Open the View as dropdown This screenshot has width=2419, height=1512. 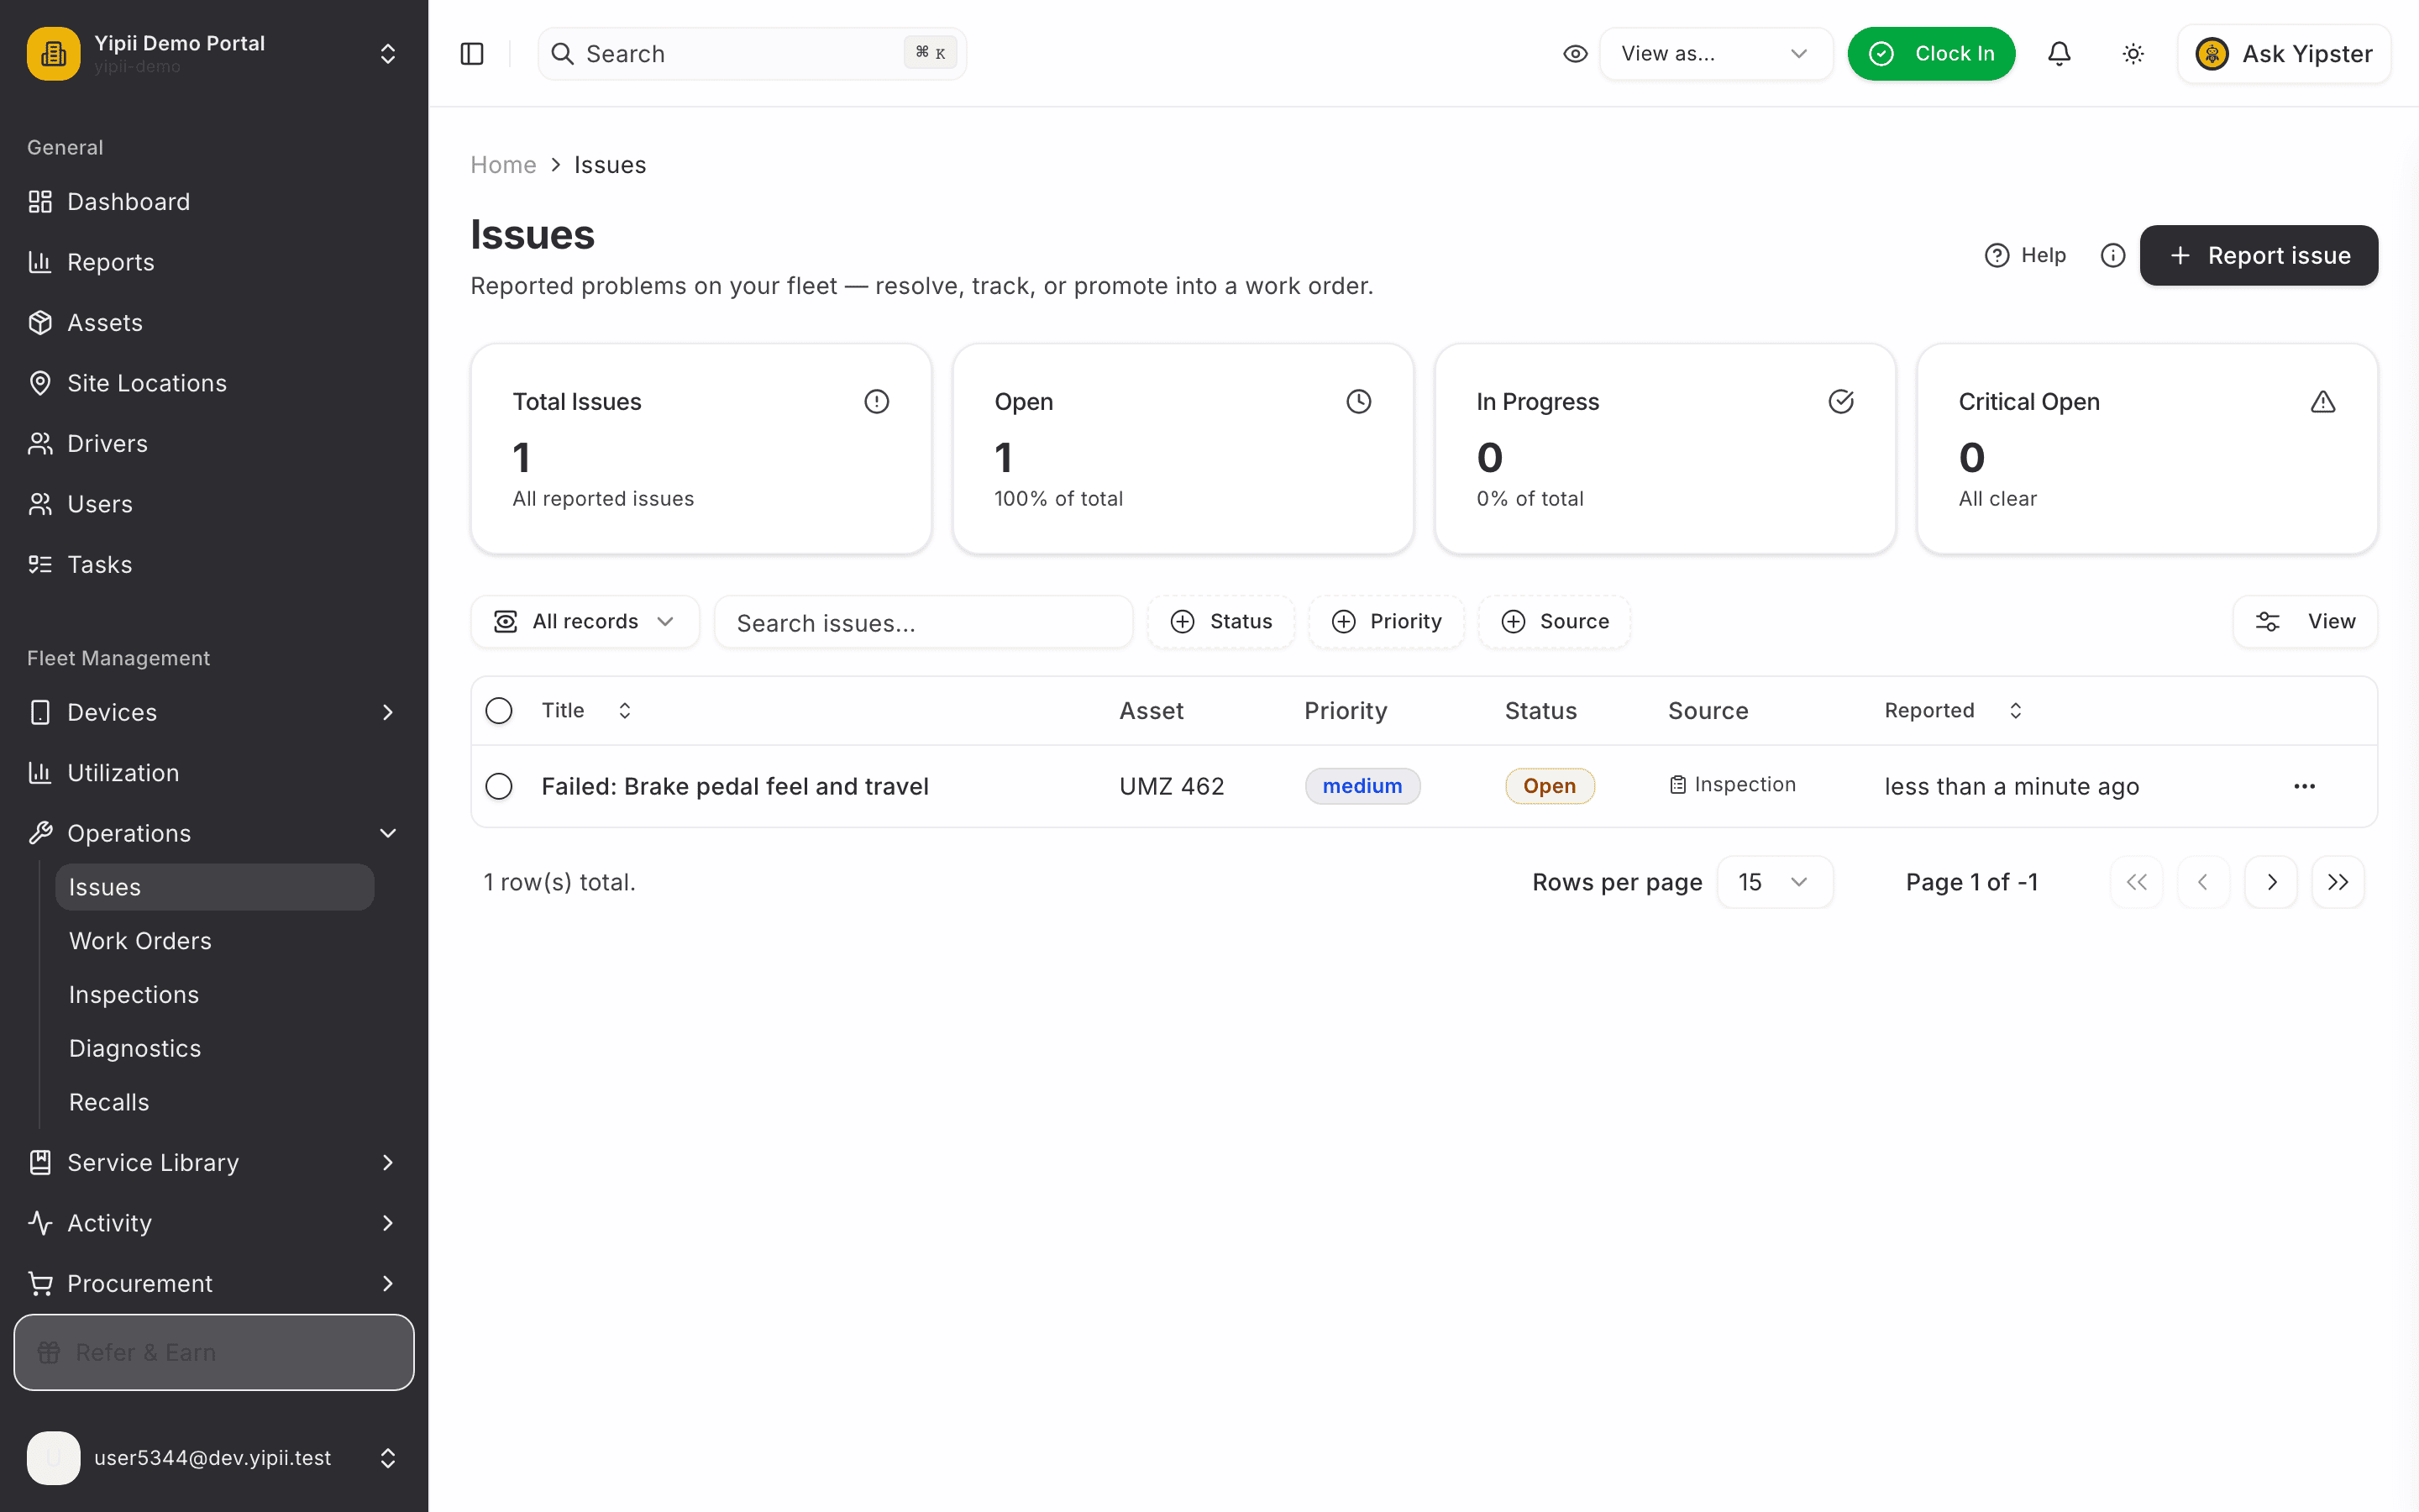(x=1715, y=54)
